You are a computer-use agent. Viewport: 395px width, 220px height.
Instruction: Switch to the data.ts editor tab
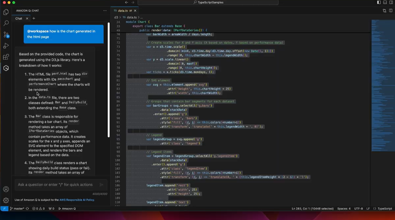click(x=123, y=11)
